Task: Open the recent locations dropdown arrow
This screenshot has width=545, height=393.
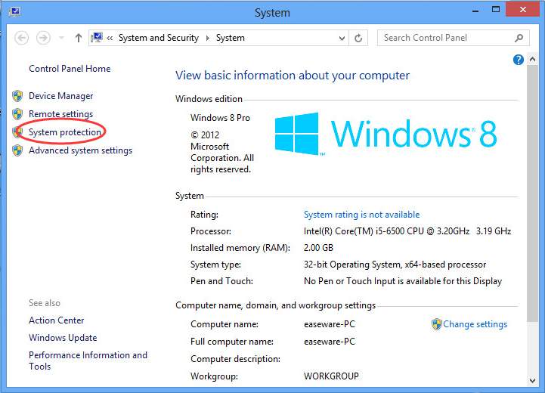Action: click(x=61, y=38)
